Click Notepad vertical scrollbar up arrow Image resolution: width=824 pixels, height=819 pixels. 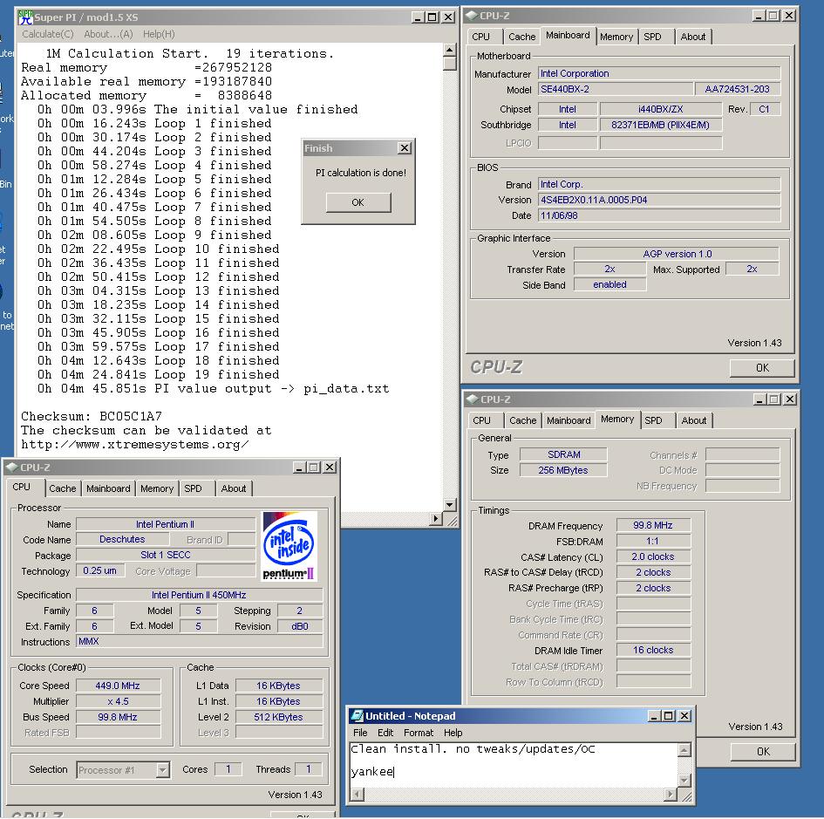click(x=684, y=750)
